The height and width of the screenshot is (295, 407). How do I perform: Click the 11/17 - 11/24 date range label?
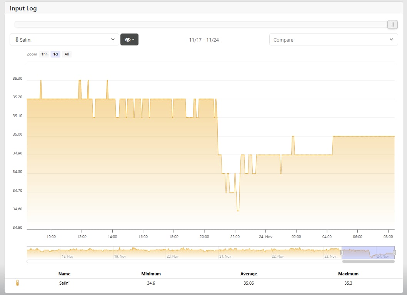[204, 40]
